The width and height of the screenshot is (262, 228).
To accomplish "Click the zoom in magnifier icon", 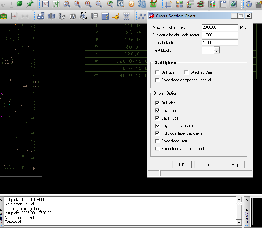I will coord(88,4).
